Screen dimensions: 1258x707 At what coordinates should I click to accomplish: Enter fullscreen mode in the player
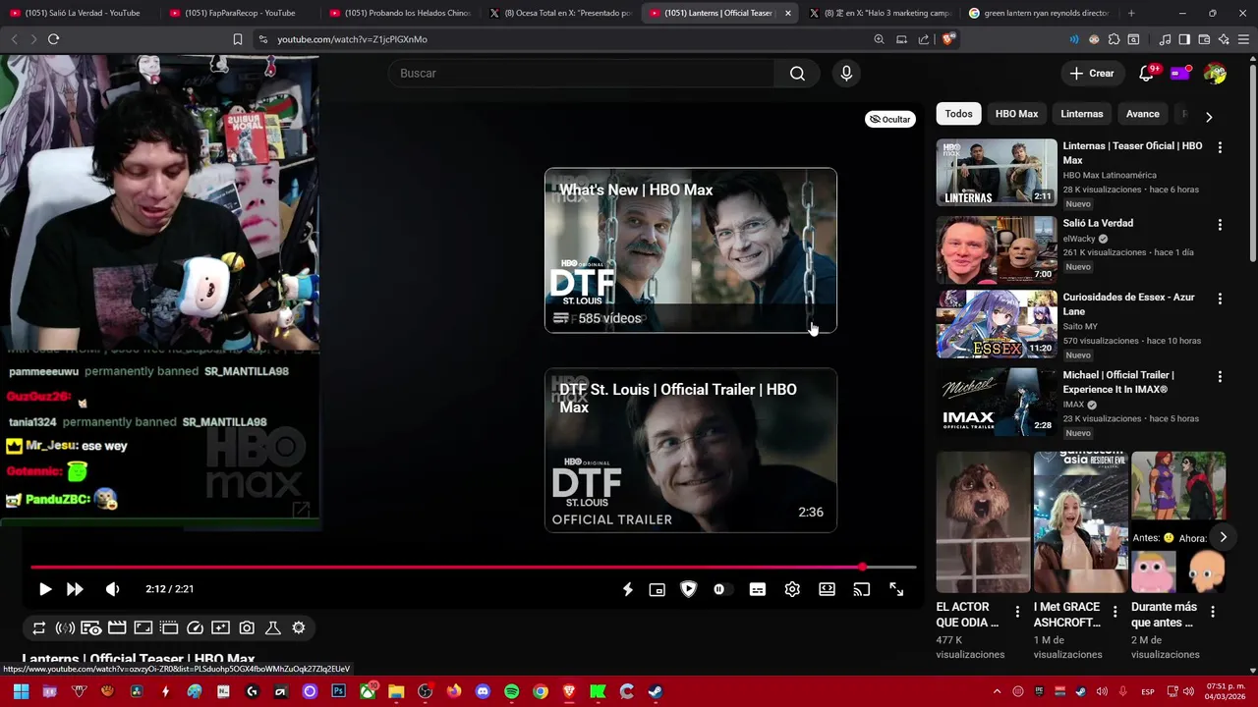pyautogui.click(x=896, y=589)
